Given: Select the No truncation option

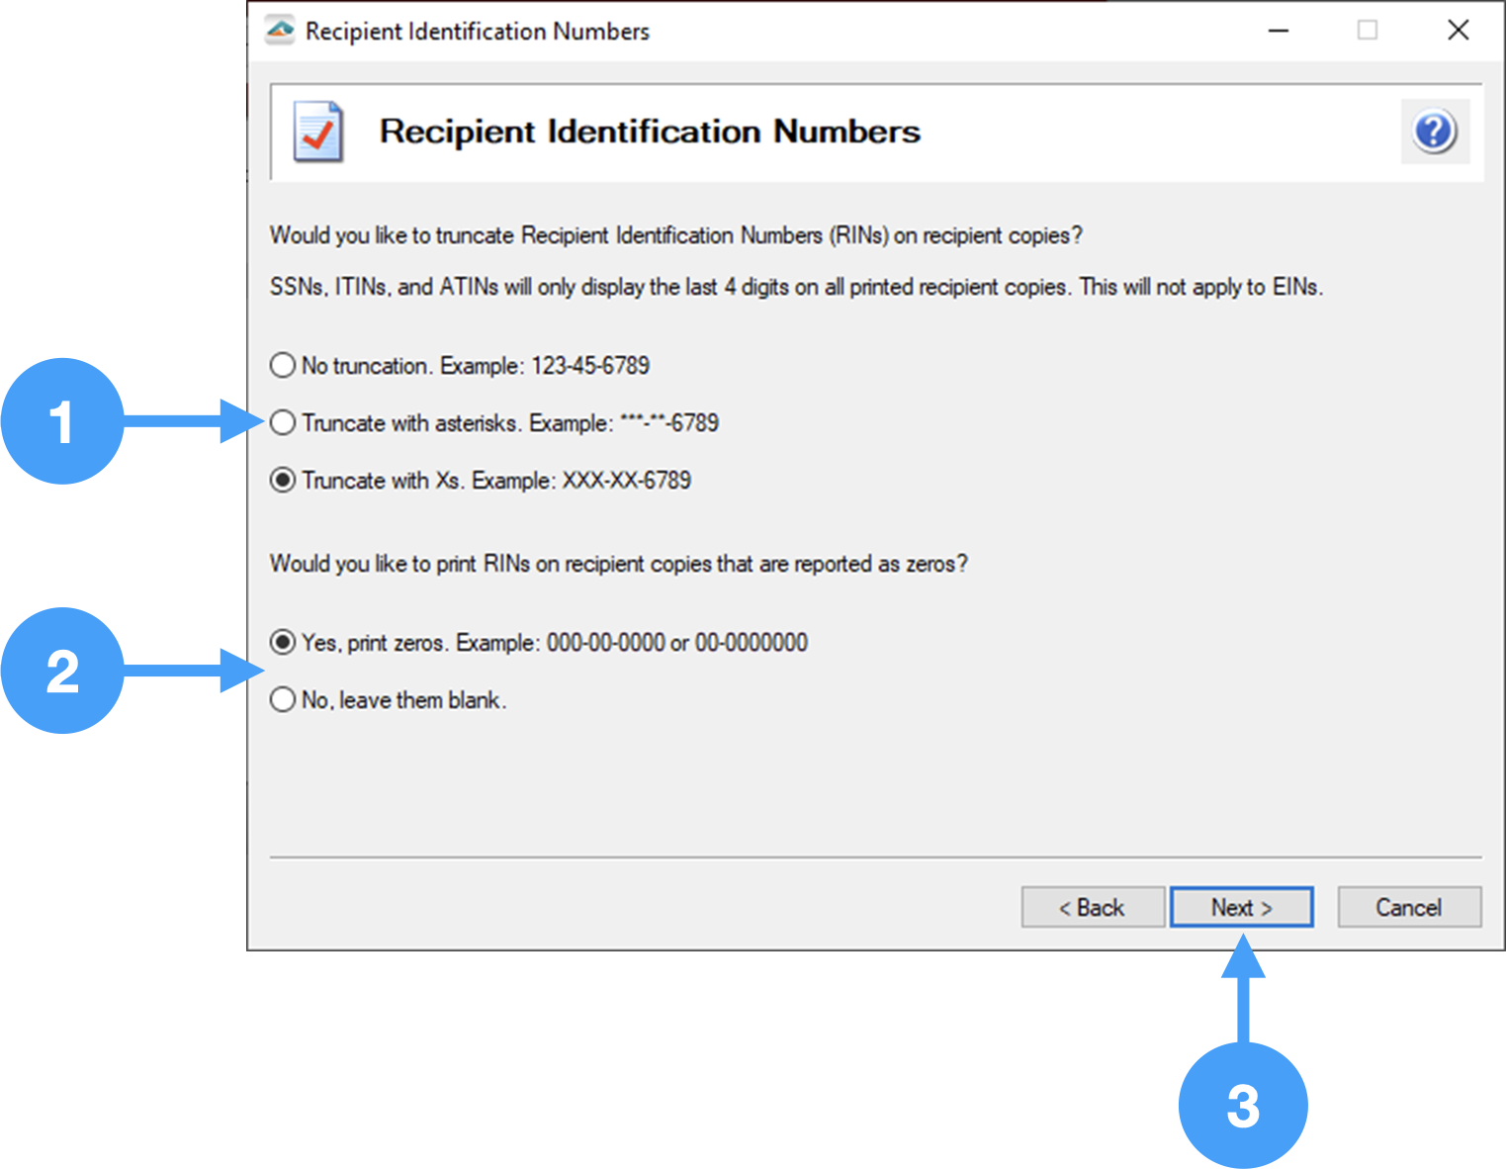Looking at the screenshot, I should tap(283, 365).
